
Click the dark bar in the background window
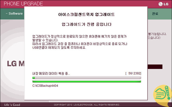155,67
